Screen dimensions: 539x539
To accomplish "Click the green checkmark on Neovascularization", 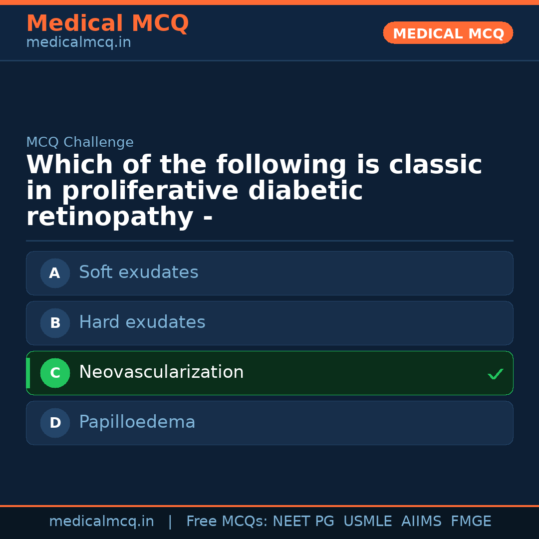I will click(x=495, y=374).
